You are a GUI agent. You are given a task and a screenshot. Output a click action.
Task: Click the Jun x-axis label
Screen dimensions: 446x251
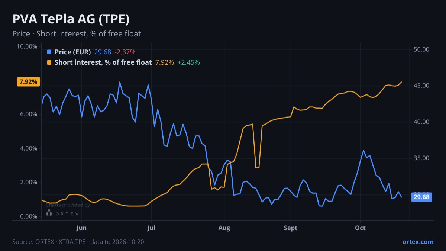coord(81,228)
